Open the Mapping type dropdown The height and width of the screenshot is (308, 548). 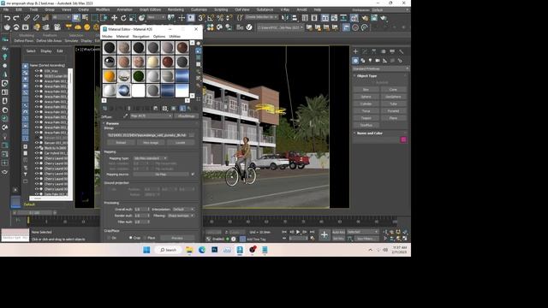[x=151, y=158]
